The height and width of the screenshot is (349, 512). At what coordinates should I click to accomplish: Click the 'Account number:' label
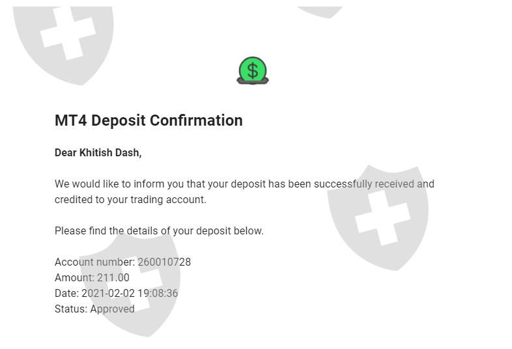point(95,262)
